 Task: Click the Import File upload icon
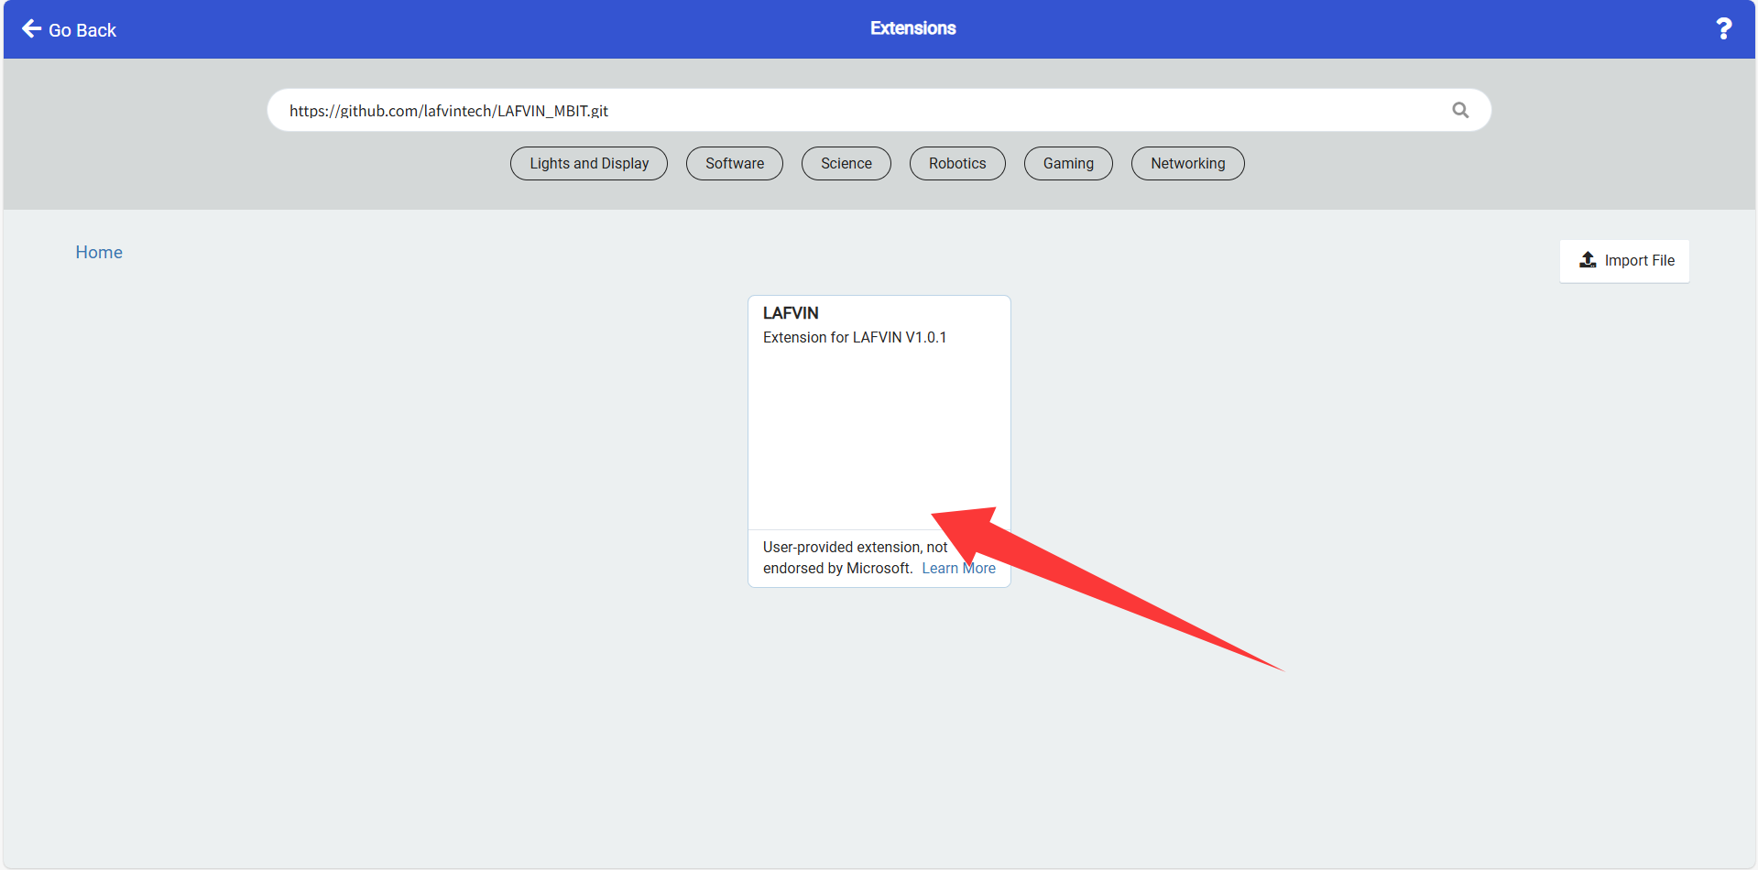coord(1588,260)
